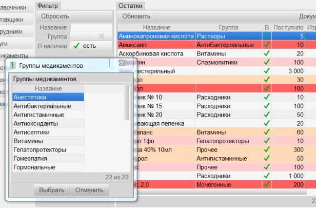This screenshot has width=316, height=208.
Task: Select the Группы медикаментов tab in dialog
Action: pos(45,79)
